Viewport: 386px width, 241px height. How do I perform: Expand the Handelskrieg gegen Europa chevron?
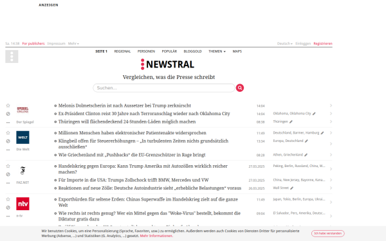click(x=331, y=169)
